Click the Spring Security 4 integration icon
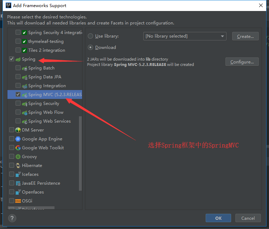269x229 pixels. [x=24, y=33]
